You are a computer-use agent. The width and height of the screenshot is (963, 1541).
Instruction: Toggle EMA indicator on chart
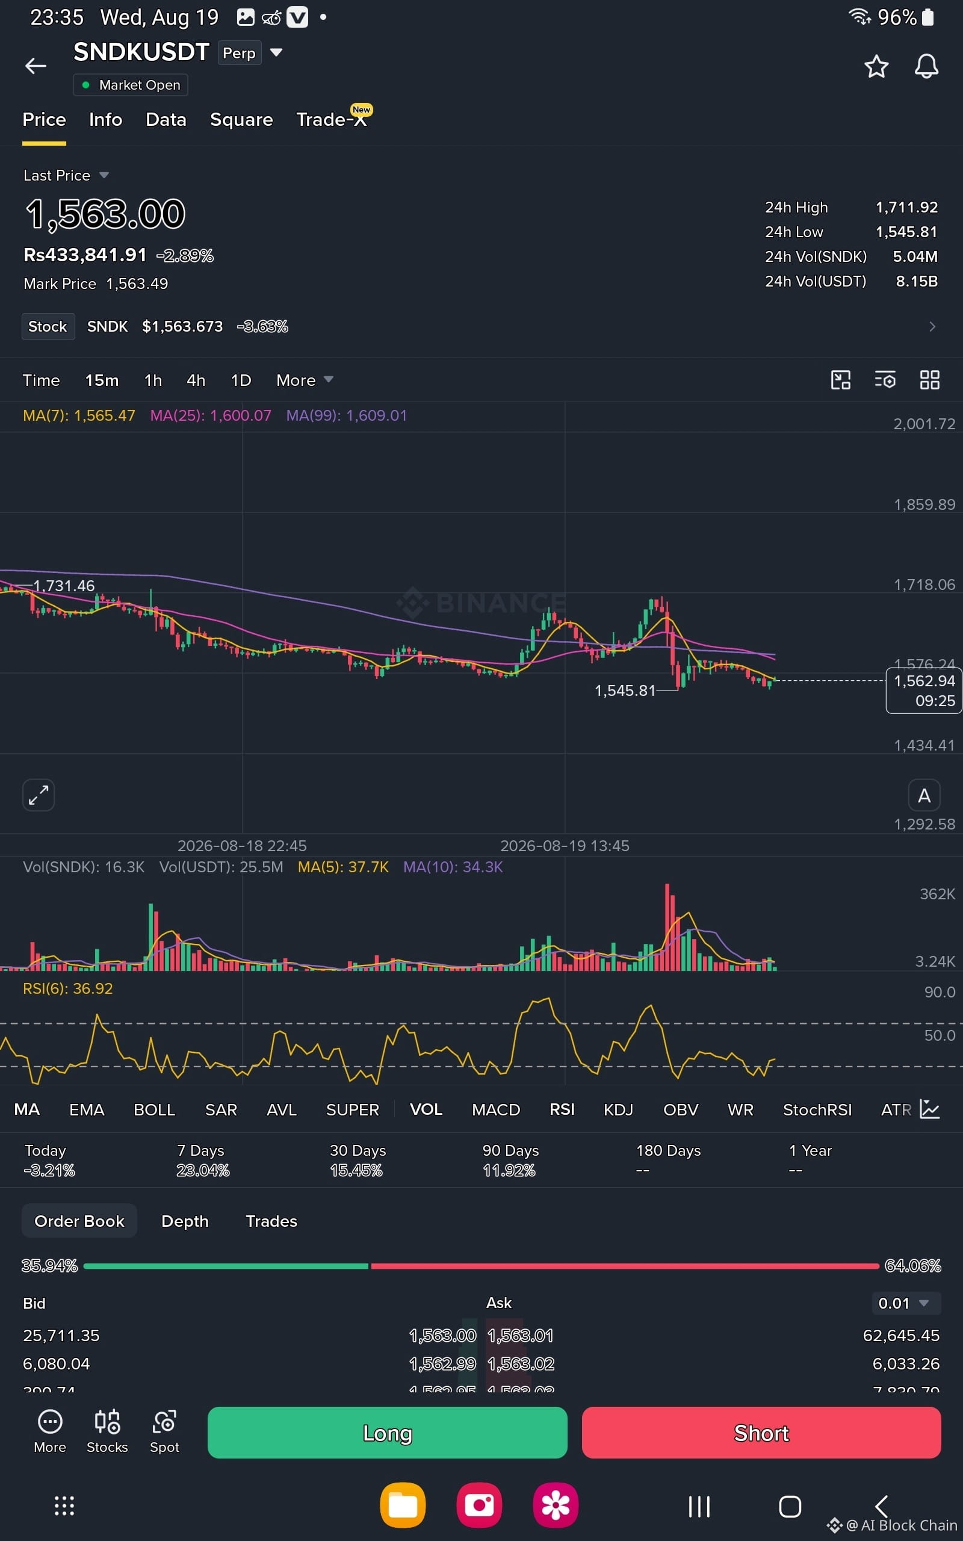coord(87,1109)
